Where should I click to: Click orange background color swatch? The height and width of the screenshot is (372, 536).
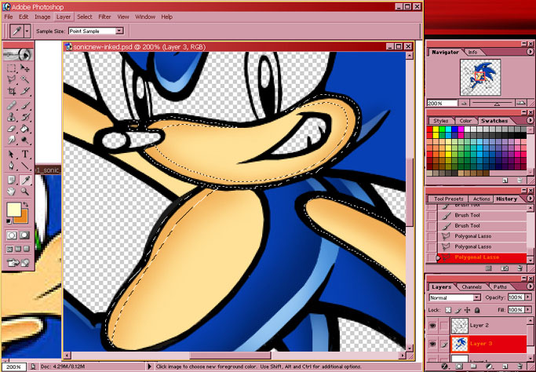pos(24,218)
